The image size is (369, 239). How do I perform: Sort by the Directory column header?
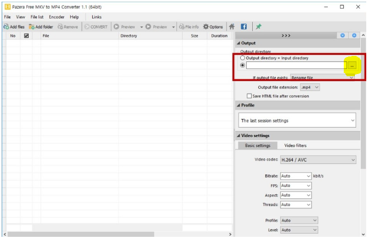coord(150,36)
